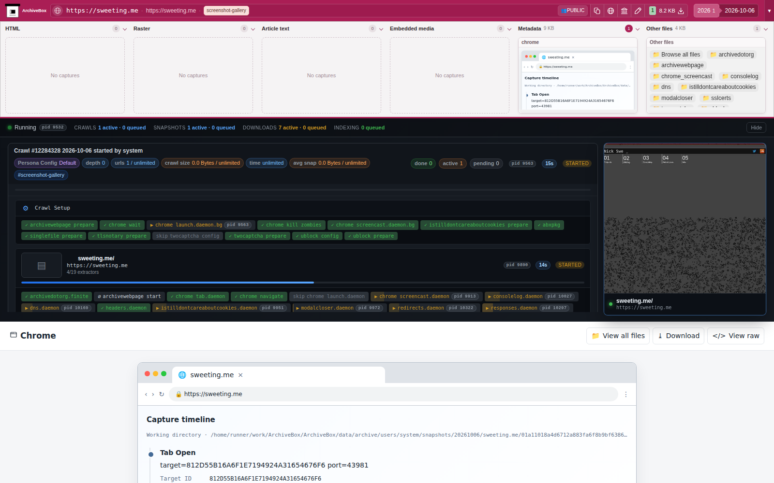The width and height of the screenshot is (774, 483).
Task: Click the sweeting.me snapshot list icon
Action: (x=42, y=265)
